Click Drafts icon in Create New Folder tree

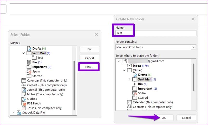point(135,75)
